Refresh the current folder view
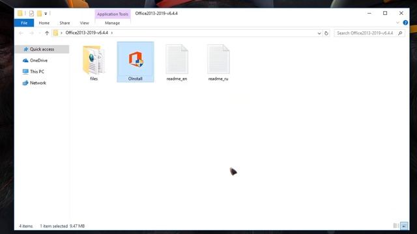 tap(326, 33)
